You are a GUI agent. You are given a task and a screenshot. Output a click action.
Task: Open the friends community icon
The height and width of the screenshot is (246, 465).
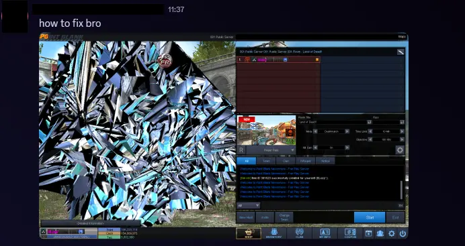380,233
